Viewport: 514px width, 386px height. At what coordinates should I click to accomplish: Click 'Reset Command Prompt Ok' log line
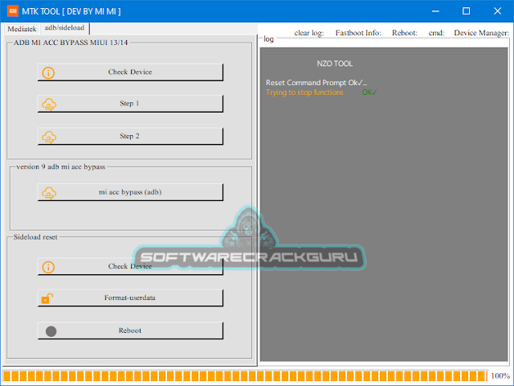316,83
